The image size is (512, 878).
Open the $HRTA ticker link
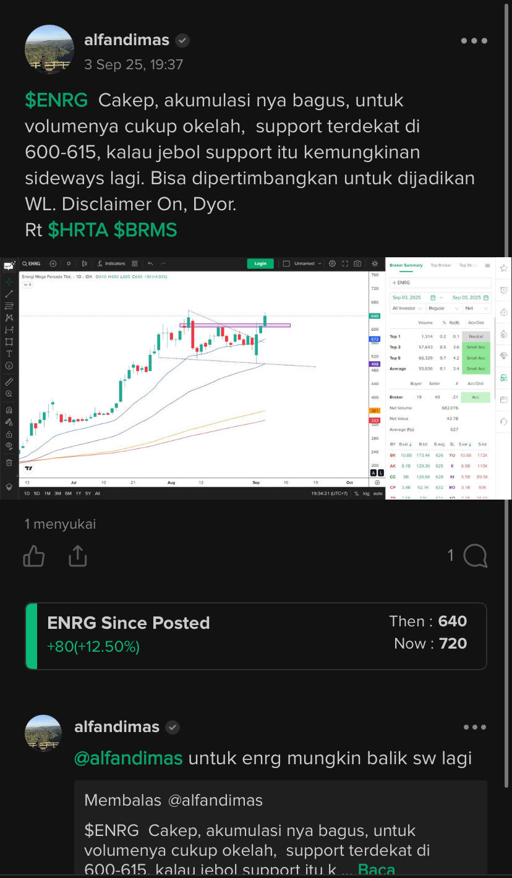click(78, 230)
